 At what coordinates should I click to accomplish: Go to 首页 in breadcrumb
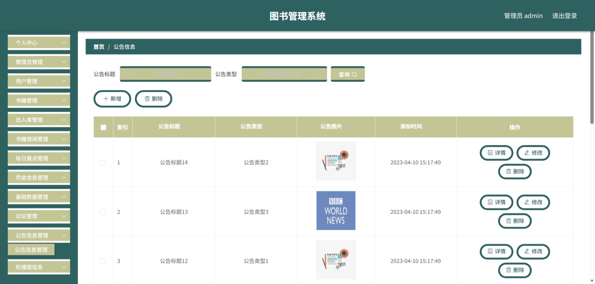(x=99, y=47)
